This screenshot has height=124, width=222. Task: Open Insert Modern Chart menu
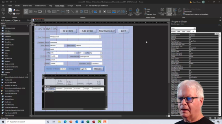pyautogui.click(x=138, y=12)
